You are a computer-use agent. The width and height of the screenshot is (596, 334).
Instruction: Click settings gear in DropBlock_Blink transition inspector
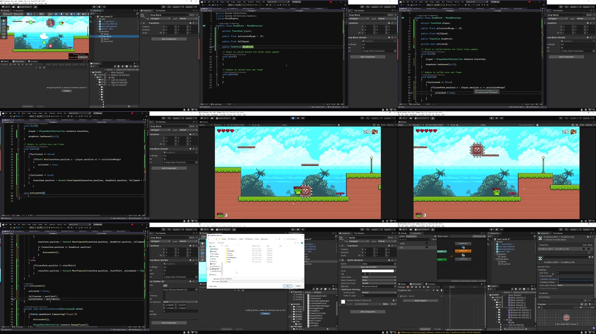(x=592, y=257)
